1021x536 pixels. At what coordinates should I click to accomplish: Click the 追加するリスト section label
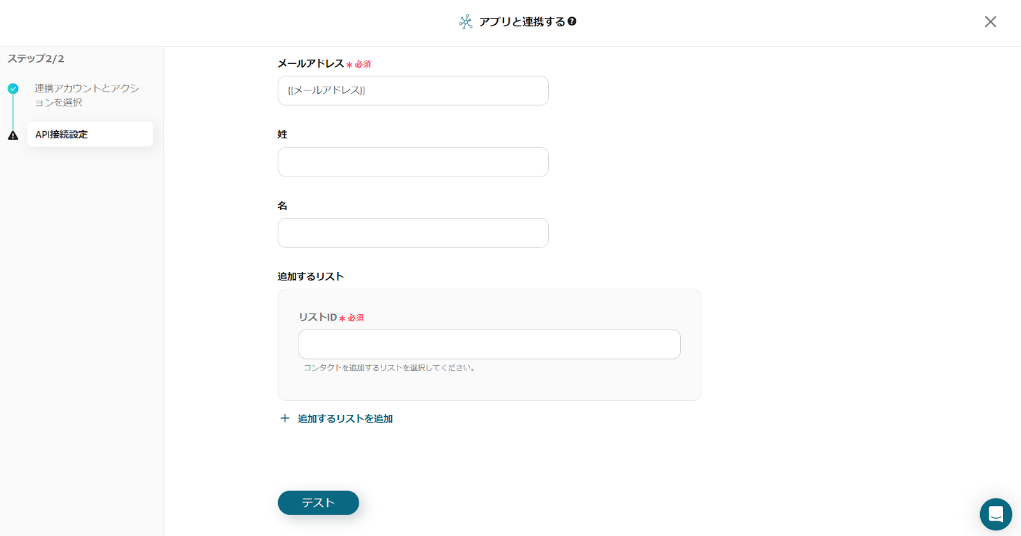pos(311,277)
